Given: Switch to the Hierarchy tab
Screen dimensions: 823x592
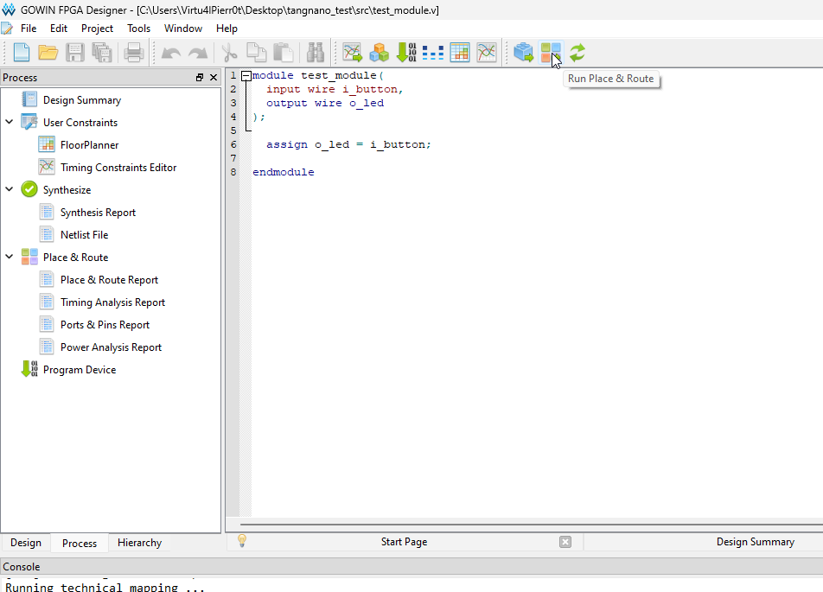Looking at the screenshot, I should pyautogui.click(x=140, y=543).
